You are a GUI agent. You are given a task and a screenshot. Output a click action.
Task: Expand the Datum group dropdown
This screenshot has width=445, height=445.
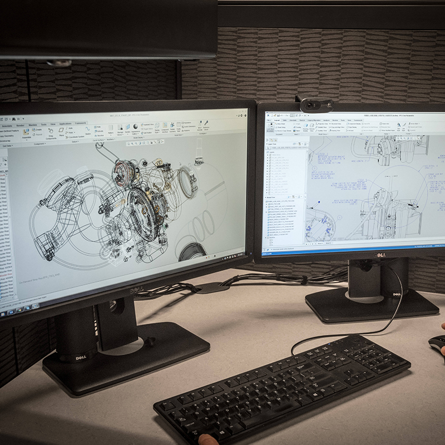(x=75, y=142)
